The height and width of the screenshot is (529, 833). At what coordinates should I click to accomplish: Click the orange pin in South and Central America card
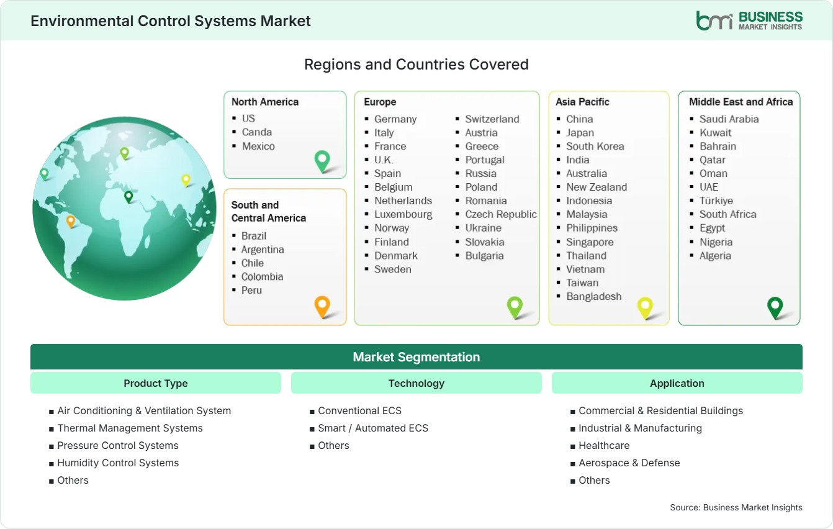[x=322, y=307]
